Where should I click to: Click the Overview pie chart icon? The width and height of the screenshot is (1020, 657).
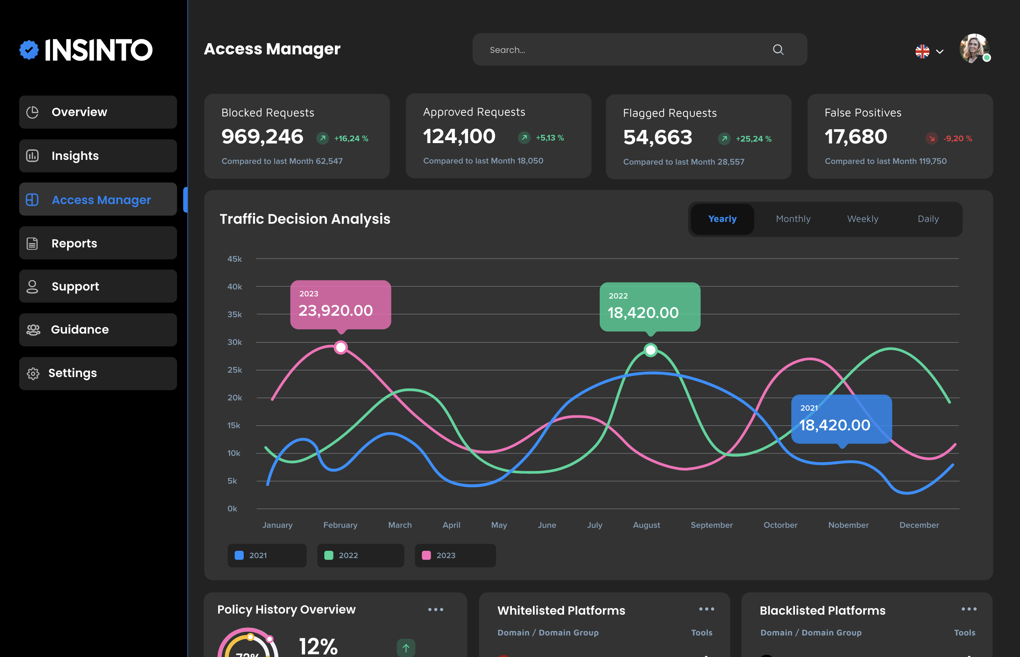coord(32,112)
